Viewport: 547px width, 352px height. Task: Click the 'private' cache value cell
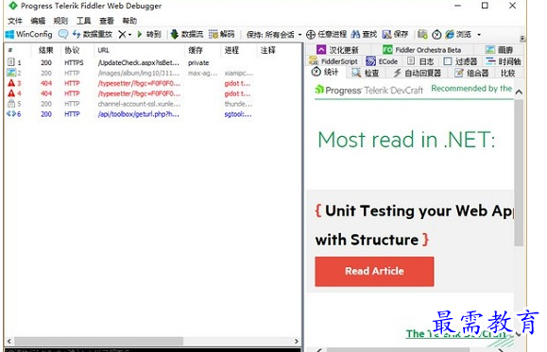[198, 62]
